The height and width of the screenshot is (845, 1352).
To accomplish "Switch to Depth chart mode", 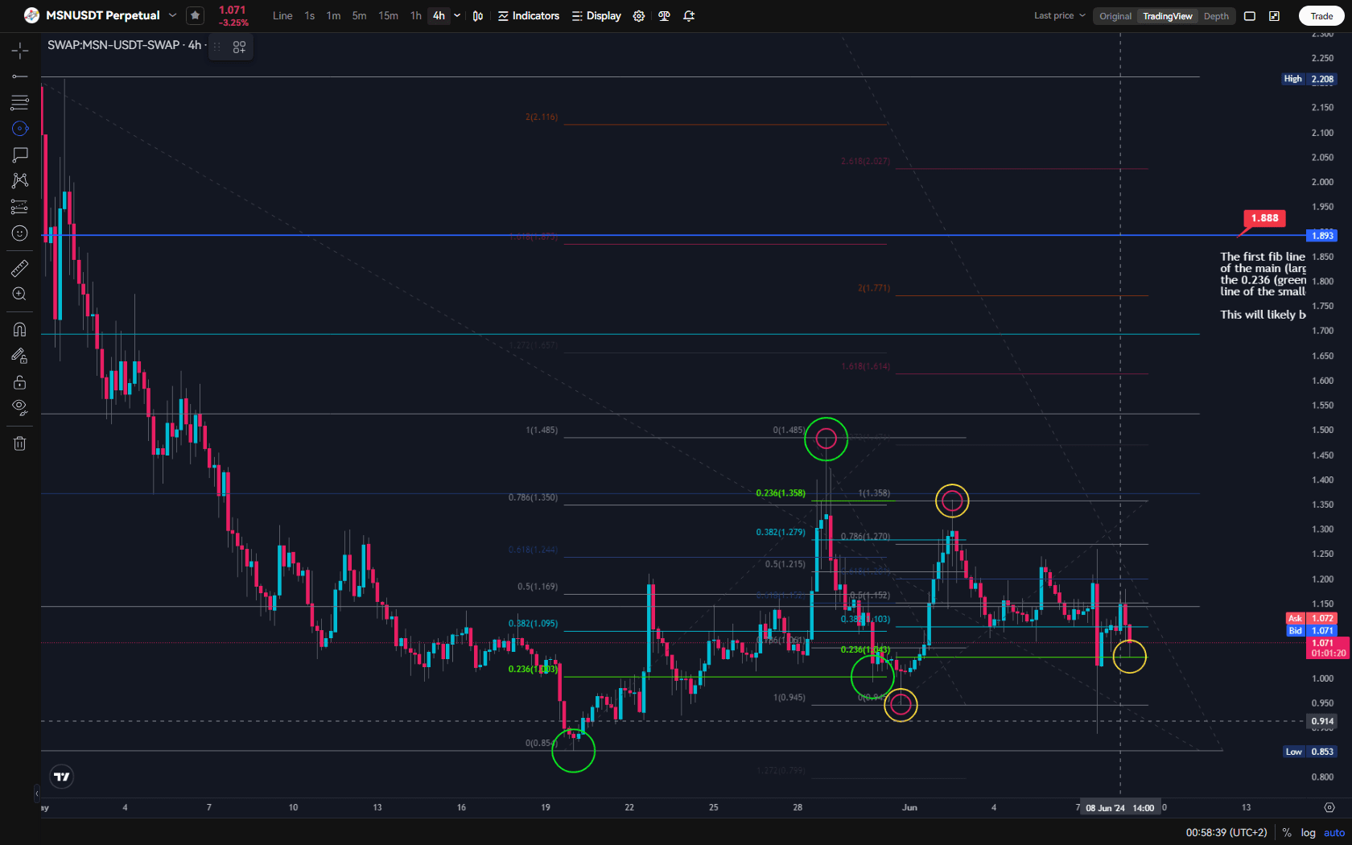I will click(1216, 16).
